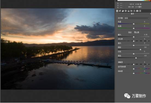
Task: Click the sunset lake preview image
Action: (58, 49)
